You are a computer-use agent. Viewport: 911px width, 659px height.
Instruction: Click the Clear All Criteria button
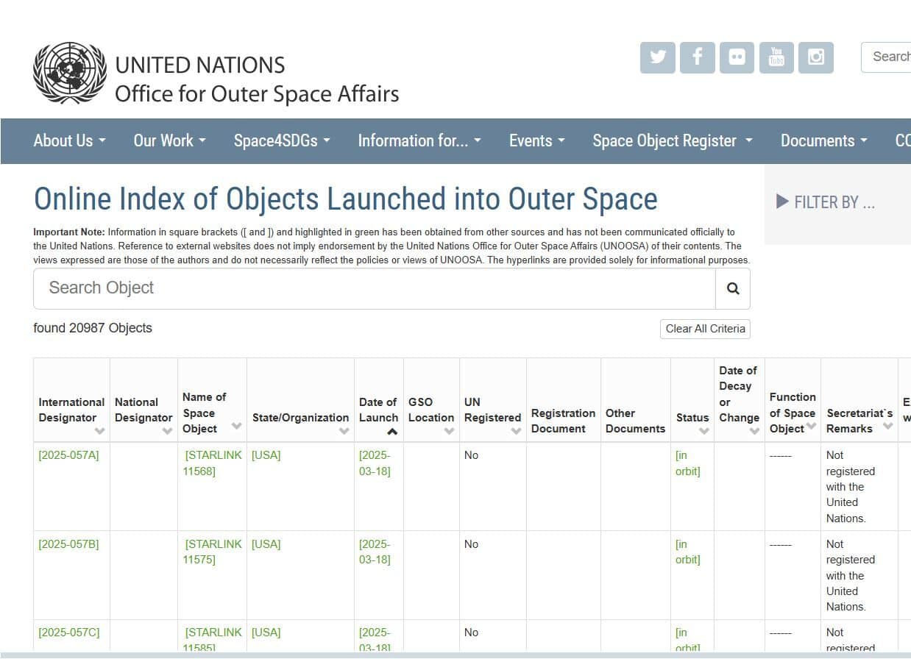[x=705, y=329]
